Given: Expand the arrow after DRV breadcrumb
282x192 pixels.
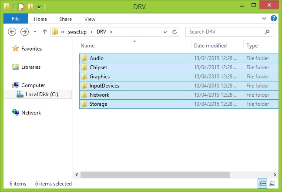Looking at the screenshot, I should click(111, 32).
